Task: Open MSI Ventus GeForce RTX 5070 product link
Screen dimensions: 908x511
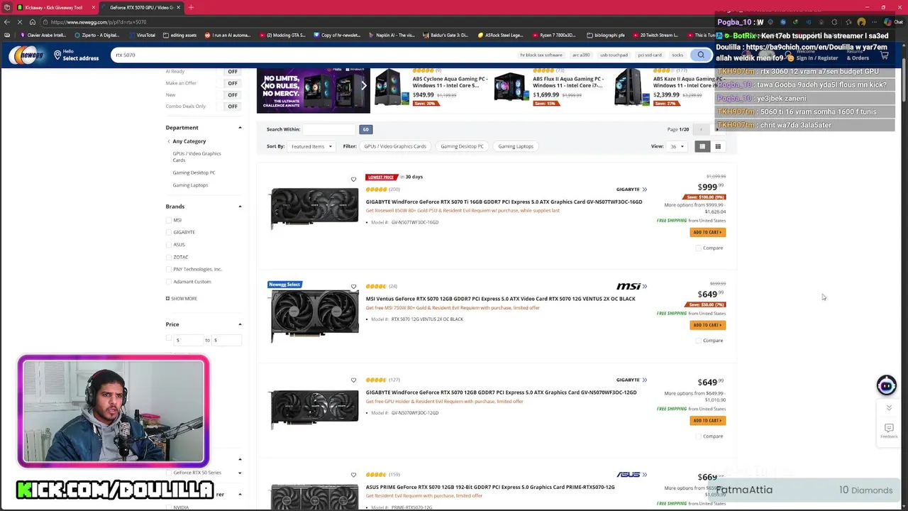Action: click(x=500, y=299)
